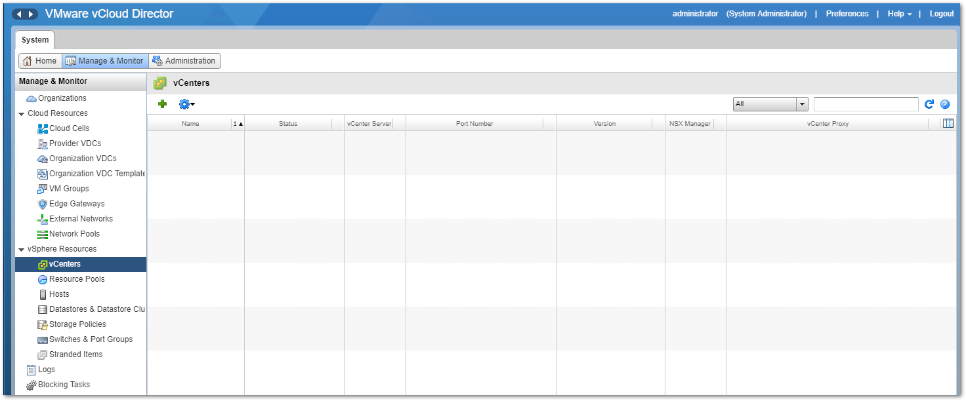Click the External Networks icon
Image resolution: width=966 pixels, height=401 pixels.
point(43,219)
